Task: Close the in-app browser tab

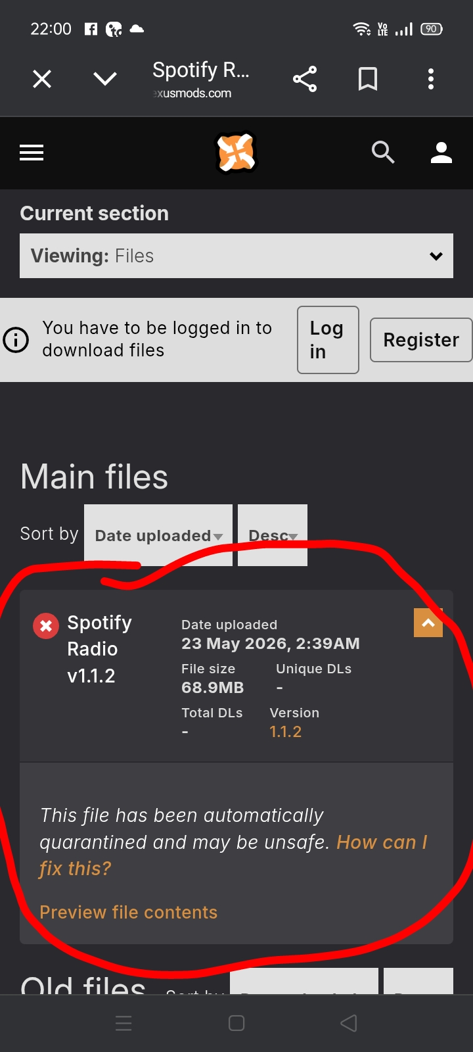Action: point(42,80)
